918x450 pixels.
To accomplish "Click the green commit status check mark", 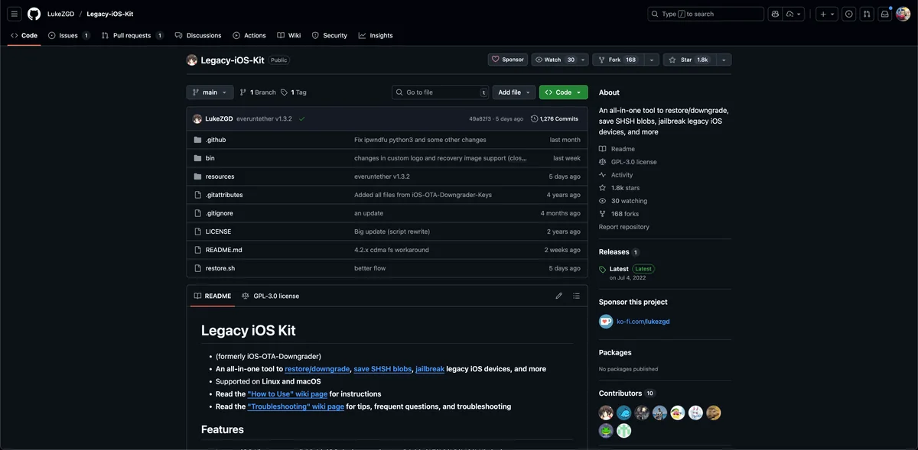I will pos(302,119).
